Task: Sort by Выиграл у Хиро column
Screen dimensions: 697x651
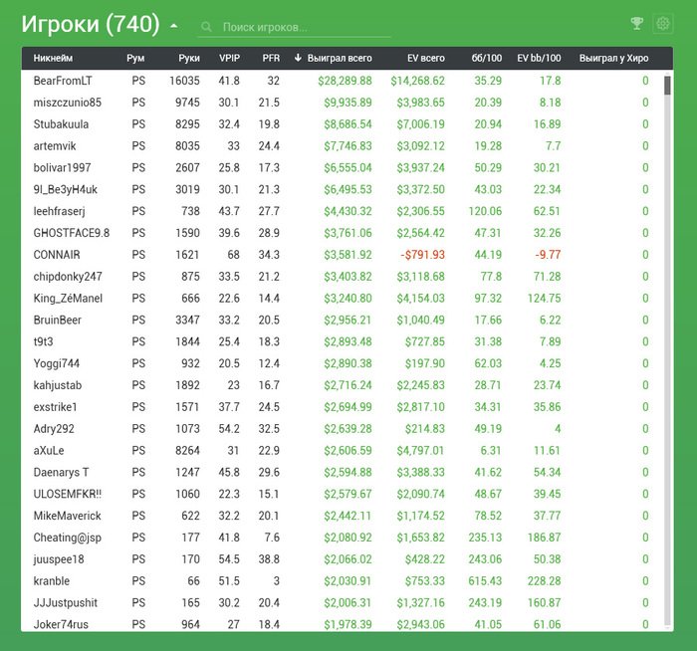Action: (x=613, y=58)
